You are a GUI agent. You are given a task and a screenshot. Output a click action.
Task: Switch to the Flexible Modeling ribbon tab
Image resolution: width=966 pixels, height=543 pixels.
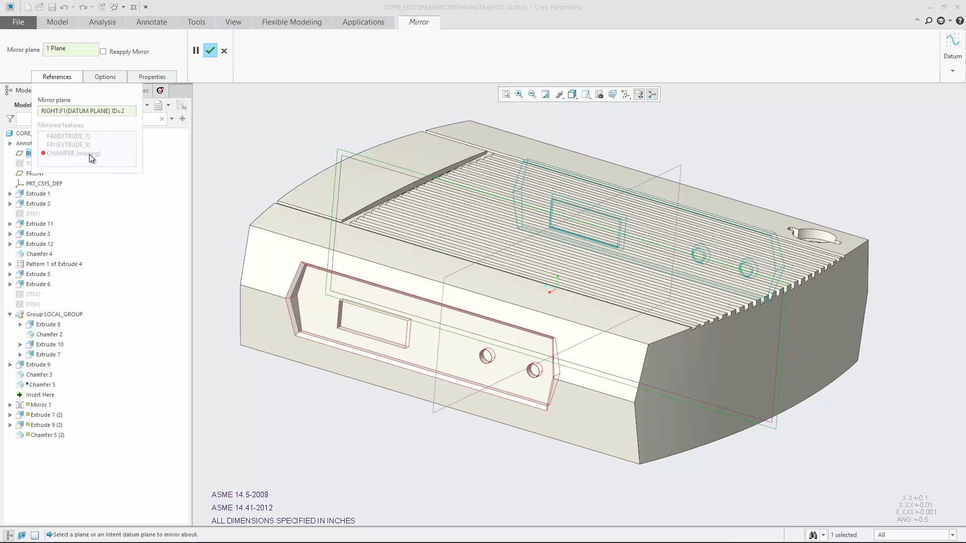coord(292,22)
